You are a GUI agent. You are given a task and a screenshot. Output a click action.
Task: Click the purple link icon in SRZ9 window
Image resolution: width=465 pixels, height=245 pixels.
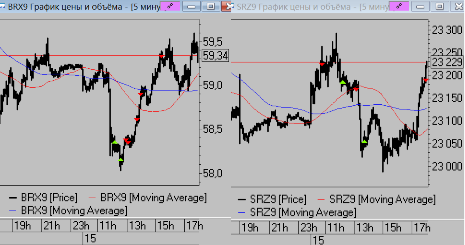(399, 6)
